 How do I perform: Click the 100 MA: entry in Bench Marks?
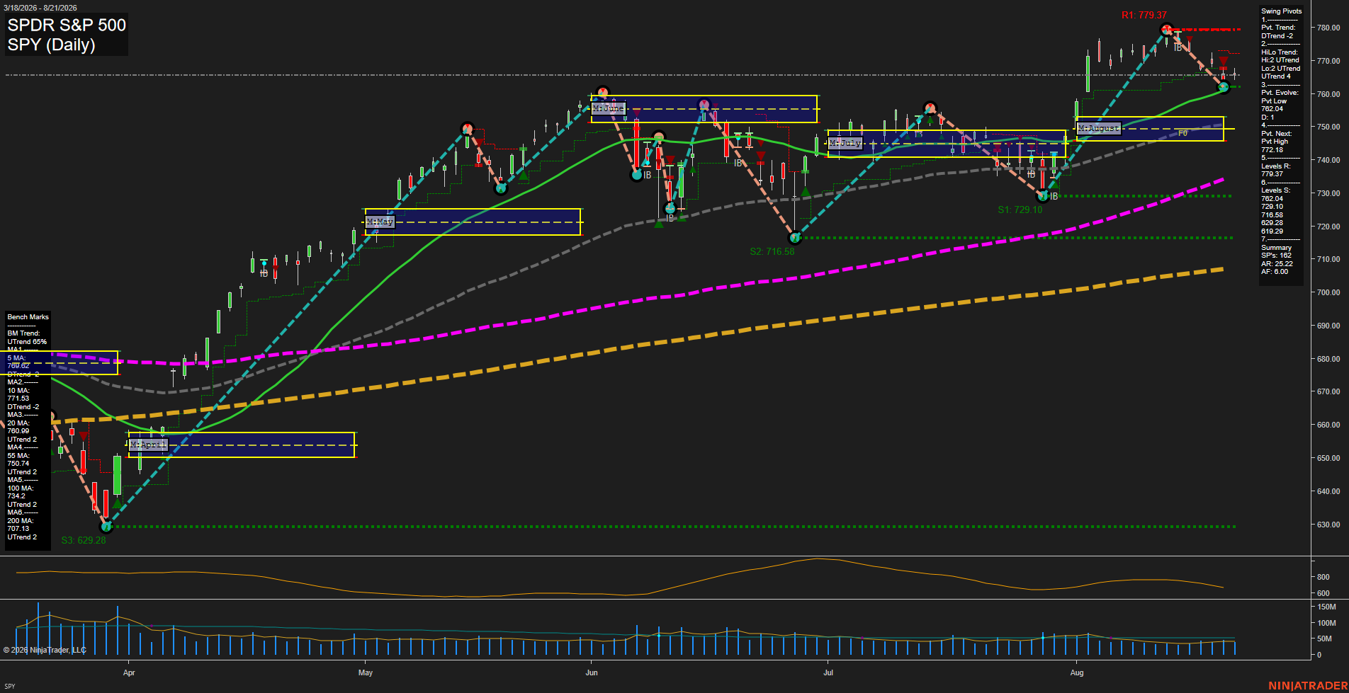click(x=20, y=488)
